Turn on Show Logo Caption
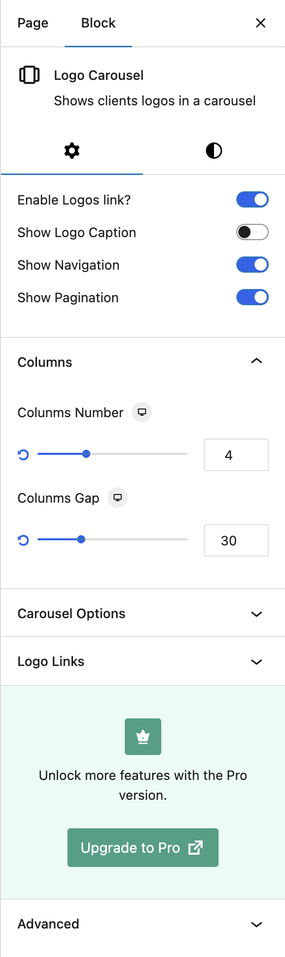 coord(253,232)
